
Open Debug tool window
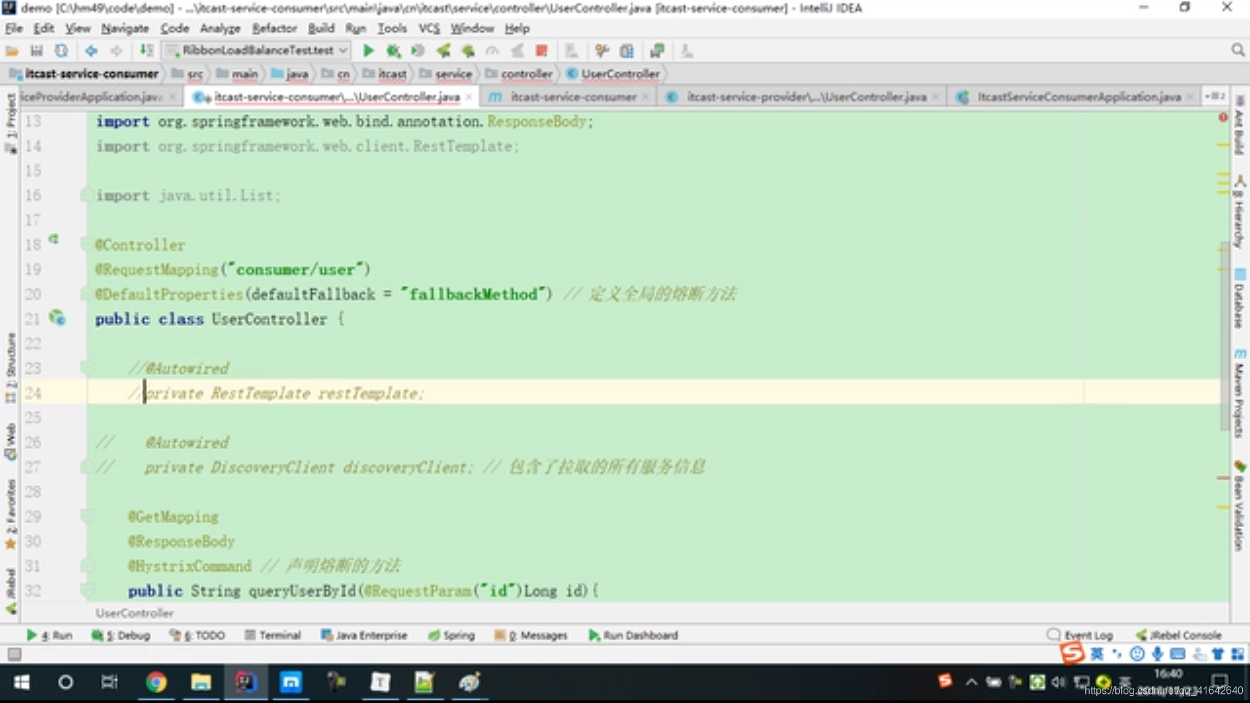pos(121,635)
